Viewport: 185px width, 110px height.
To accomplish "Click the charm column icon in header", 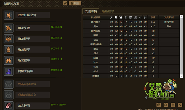I will coord(145,17).
